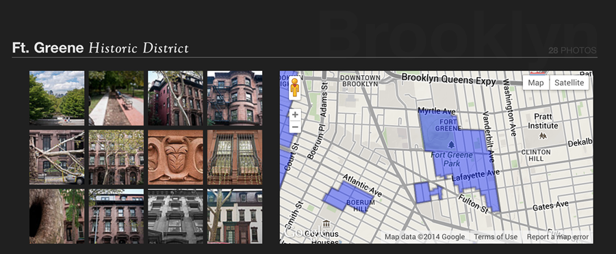Viewport: 616px width, 254px height.
Task: Click the Ft. Greene Historic District heading
Action: coord(100,48)
